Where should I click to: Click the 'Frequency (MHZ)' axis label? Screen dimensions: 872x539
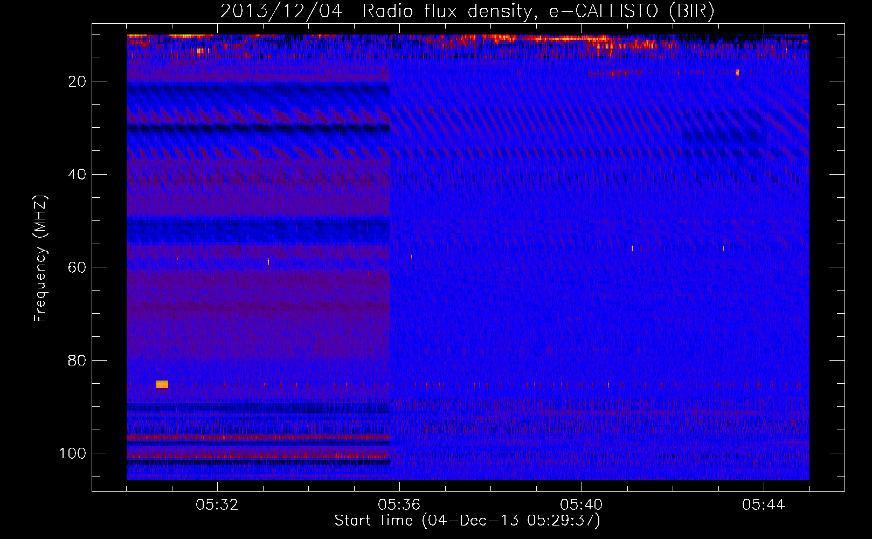(x=40, y=258)
